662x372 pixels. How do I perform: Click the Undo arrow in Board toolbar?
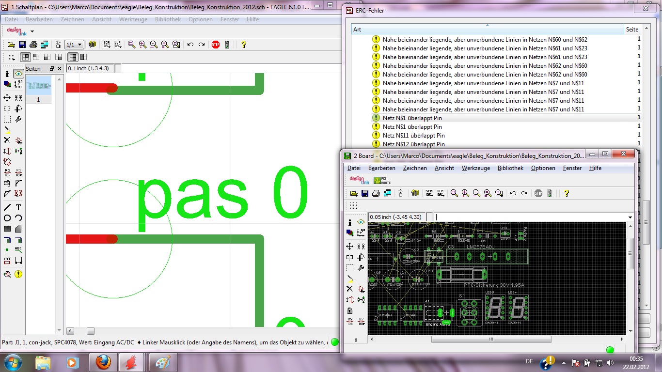pos(513,193)
